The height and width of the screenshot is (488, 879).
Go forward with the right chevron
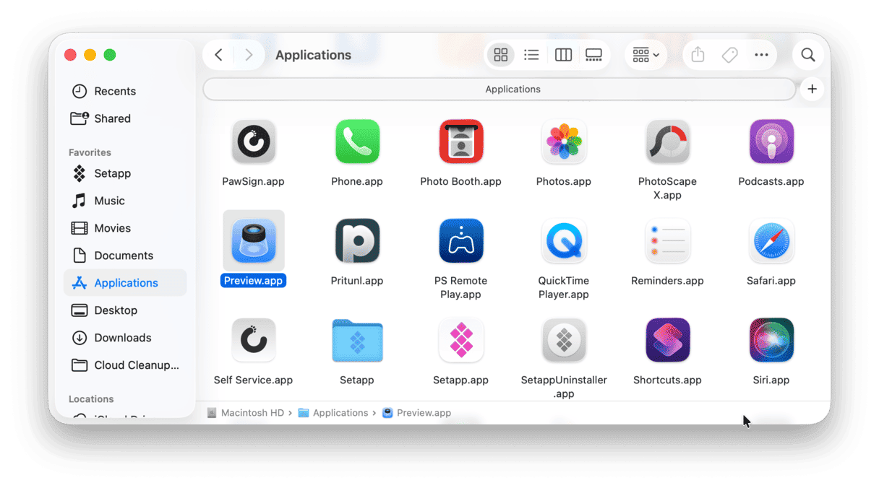pos(249,55)
